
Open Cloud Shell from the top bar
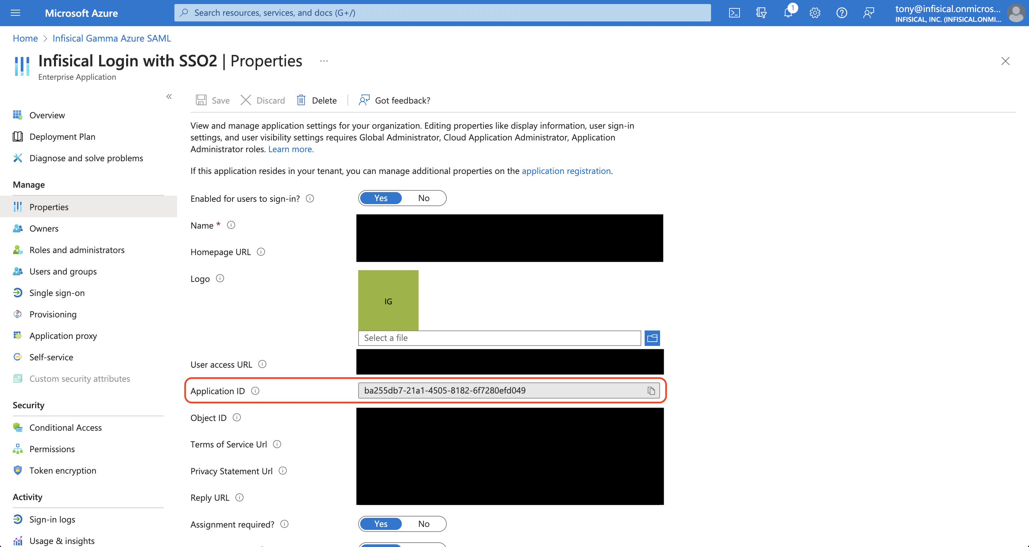pos(734,13)
